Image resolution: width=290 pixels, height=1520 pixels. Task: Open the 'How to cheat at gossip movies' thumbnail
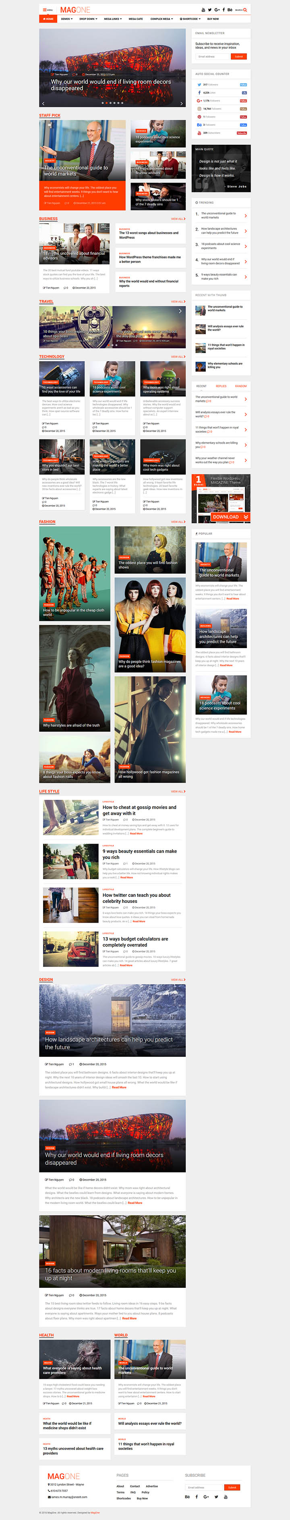click(x=71, y=817)
